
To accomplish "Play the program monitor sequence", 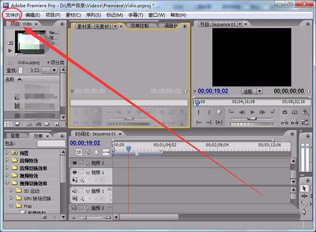I will click(x=252, y=112).
